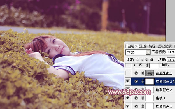This screenshot has height=109, width=175.
Task: Hide the selected 选取颜色 2 副本 layer
Action: point(128,81)
